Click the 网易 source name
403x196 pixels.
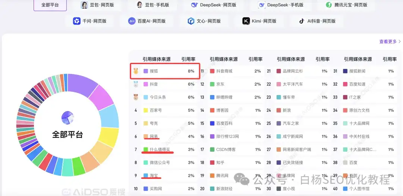click(x=154, y=136)
